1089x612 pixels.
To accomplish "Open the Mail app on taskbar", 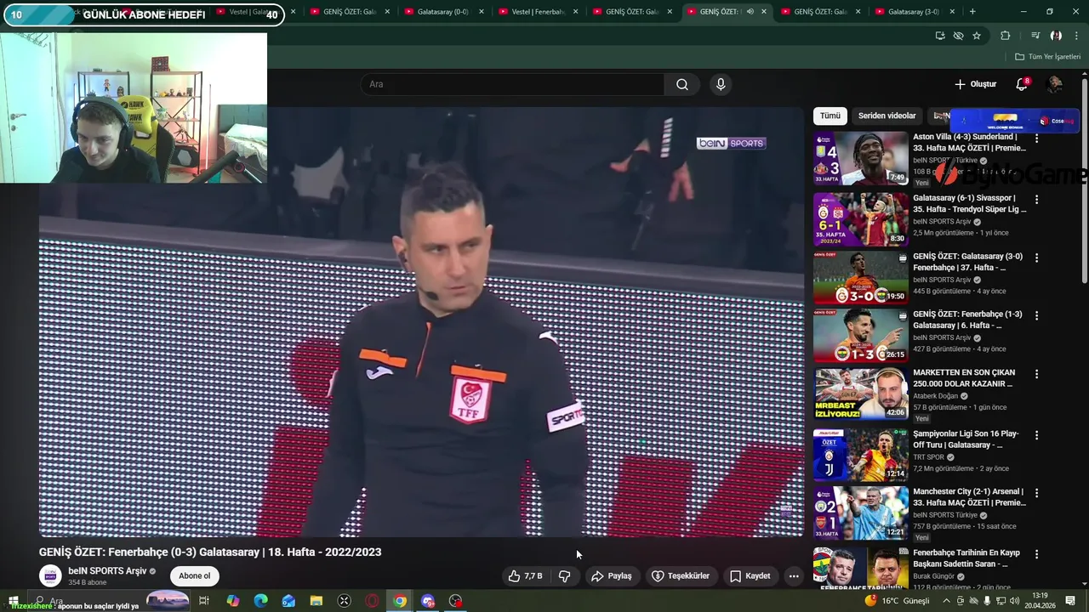I will pyautogui.click(x=288, y=601).
